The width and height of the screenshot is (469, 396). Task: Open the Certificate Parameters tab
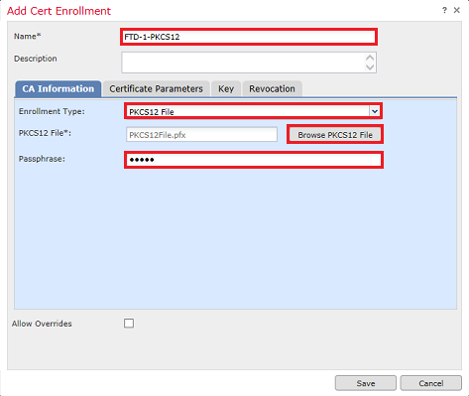[156, 88]
